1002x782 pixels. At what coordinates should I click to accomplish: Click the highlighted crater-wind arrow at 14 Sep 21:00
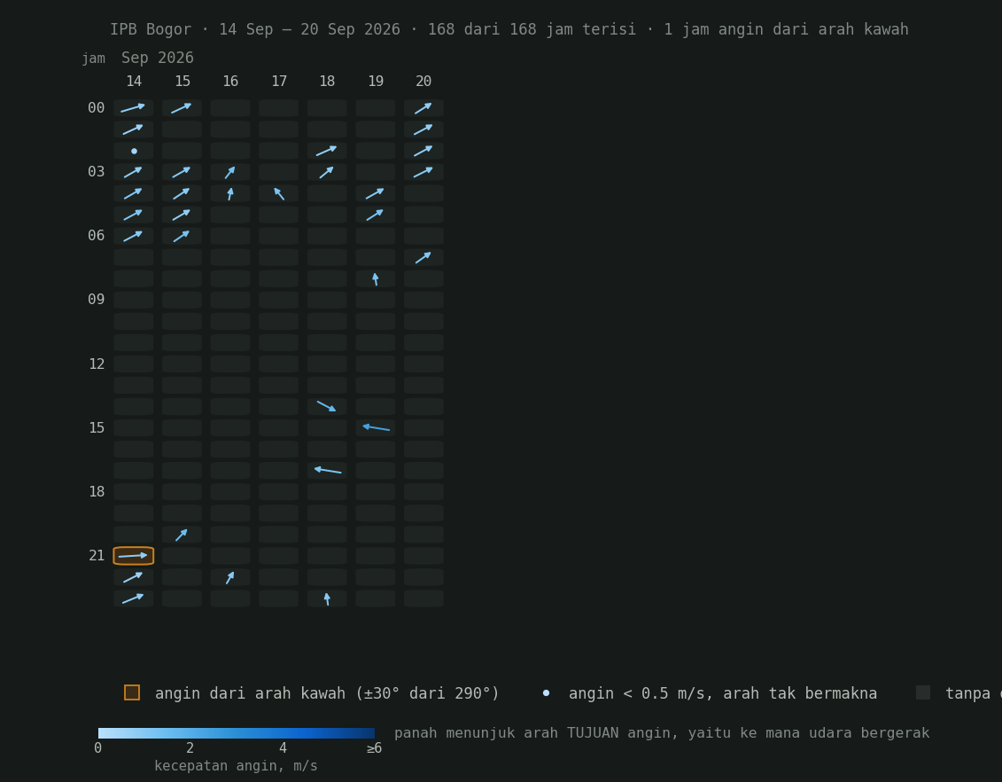click(x=134, y=556)
